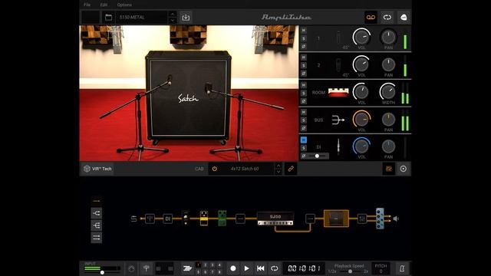This screenshot has width=491, height=276.
Task: Select the blue rack unit in chain
Action: [380, 219]
